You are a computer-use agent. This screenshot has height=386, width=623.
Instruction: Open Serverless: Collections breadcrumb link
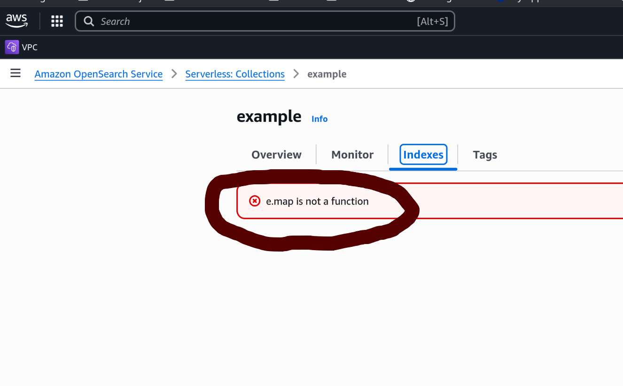tap(235, 74)
